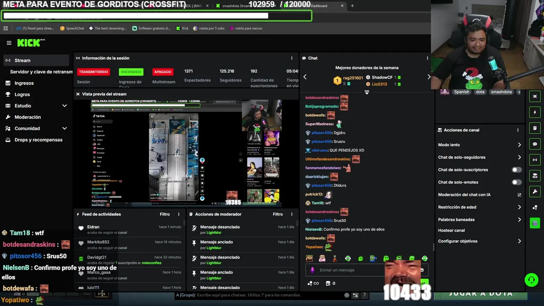
Task: Select Stream in left sidebar
Action: [36, 60]
